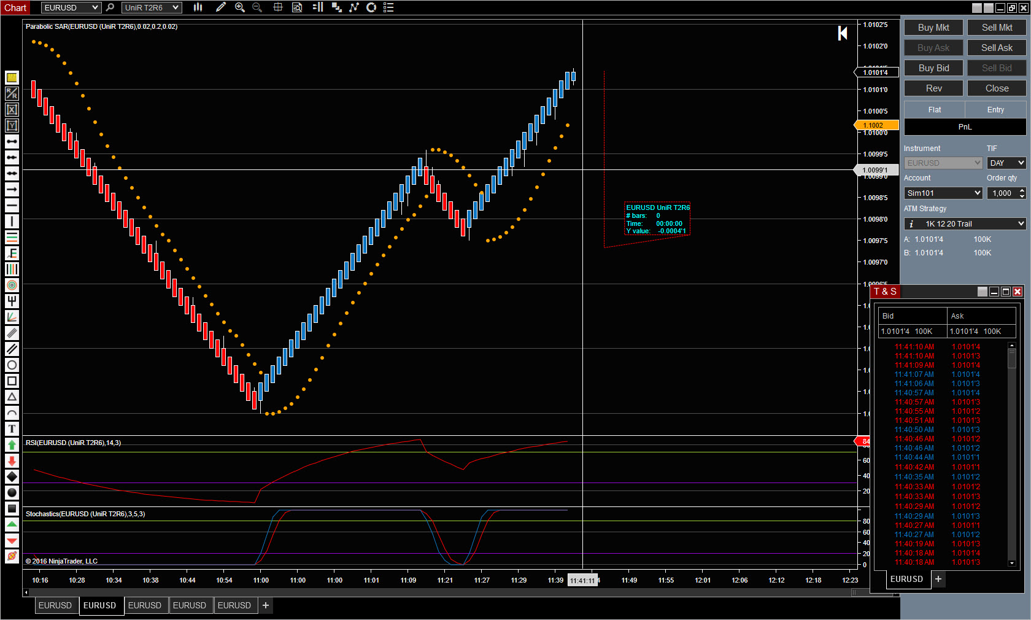Increase order quantity with up arrow
The image size is (1031, 620).
pos(1022,190)
